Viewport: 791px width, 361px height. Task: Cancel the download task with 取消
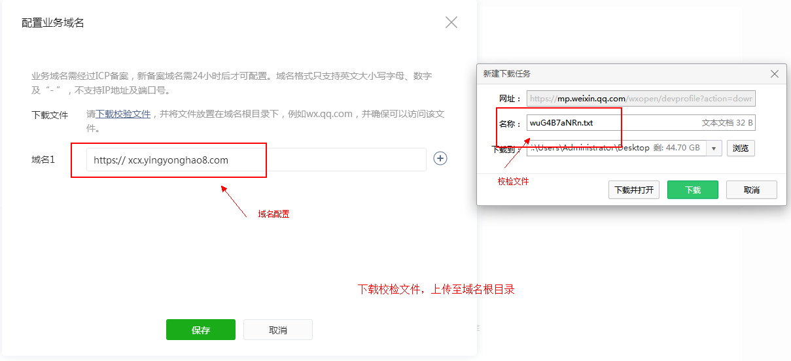click(751, 190)
